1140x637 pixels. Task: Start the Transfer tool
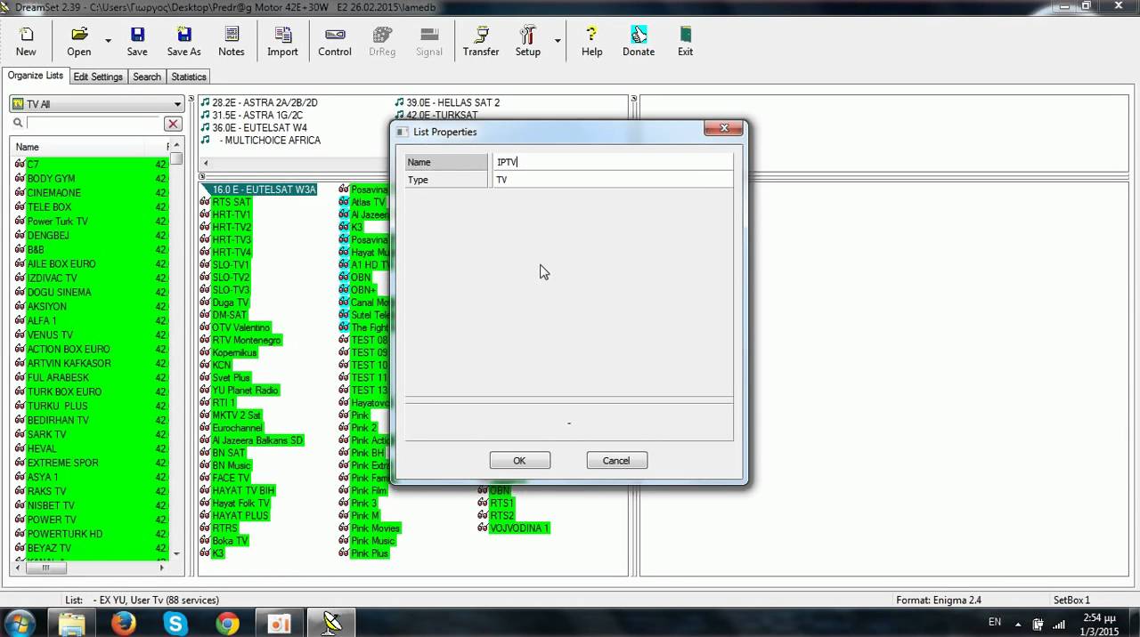click(x=481, y=41)
